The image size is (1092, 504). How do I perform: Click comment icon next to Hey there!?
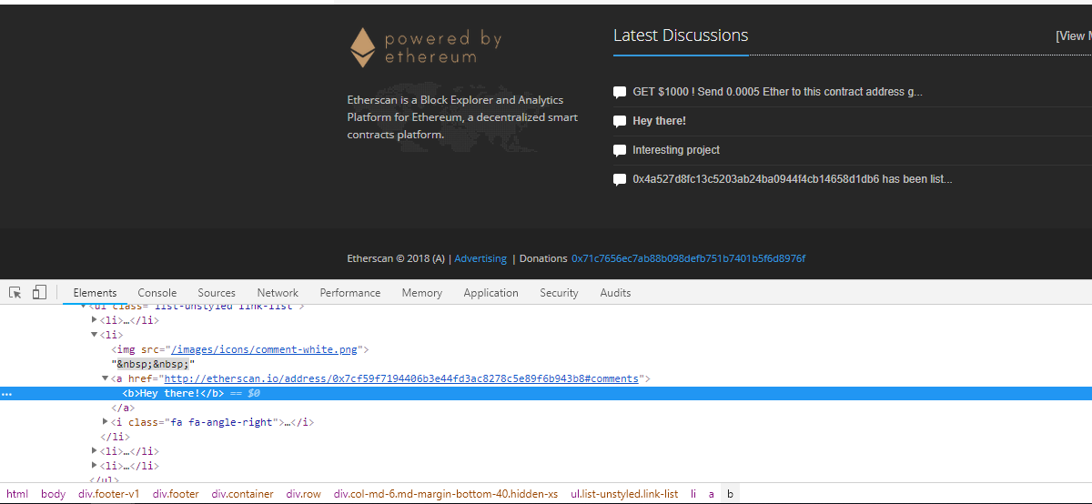pos(620,121)
